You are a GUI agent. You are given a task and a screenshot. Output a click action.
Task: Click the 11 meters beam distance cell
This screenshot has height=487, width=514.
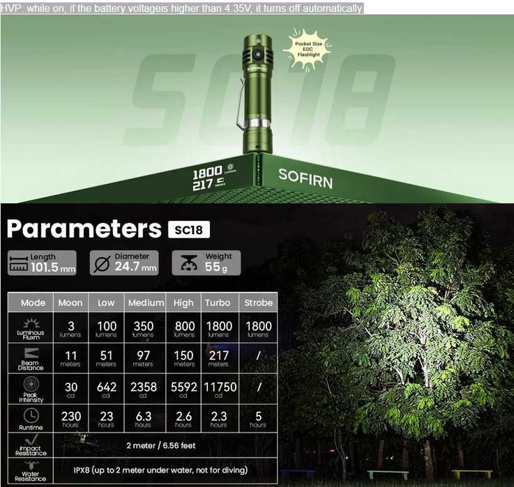click(70, 358)
